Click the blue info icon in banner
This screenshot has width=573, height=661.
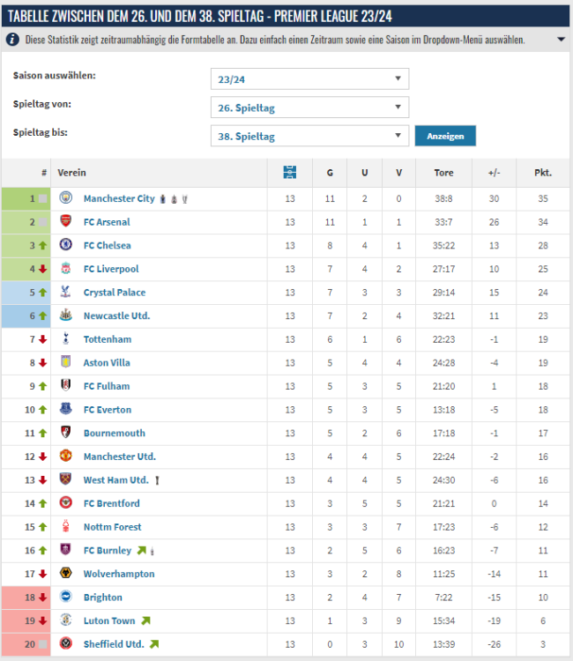tap(12, 40)
